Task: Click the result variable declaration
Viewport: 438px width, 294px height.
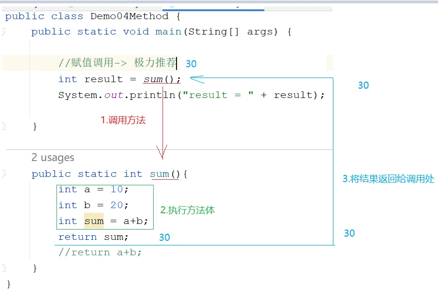Action: 103,79
